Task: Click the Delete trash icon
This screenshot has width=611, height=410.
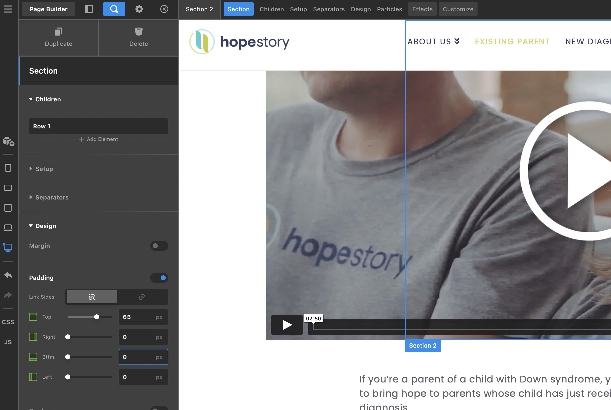Action: [139, 32]
